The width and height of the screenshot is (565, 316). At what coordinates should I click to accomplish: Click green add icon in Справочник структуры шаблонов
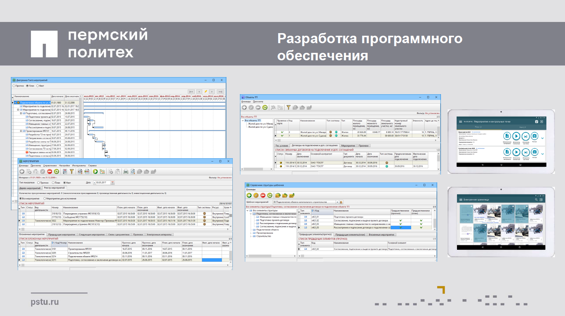click(249, 195)
